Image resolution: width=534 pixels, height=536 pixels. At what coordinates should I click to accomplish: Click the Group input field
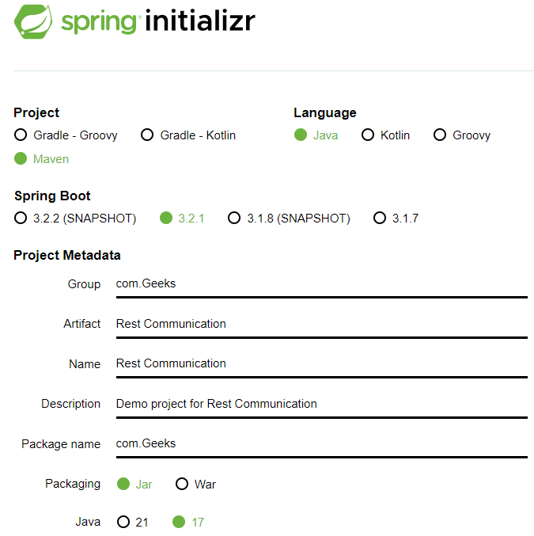coord(320,284)
